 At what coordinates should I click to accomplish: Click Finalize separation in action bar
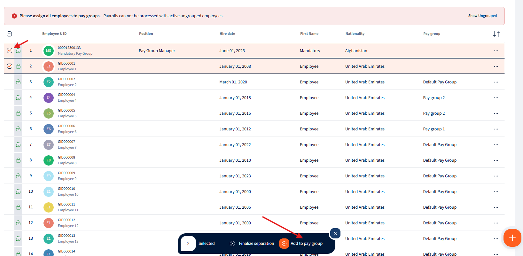(x=252, y=244)
